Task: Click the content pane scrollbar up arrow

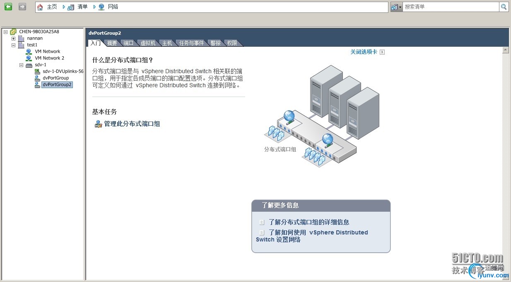Action: 505,50
